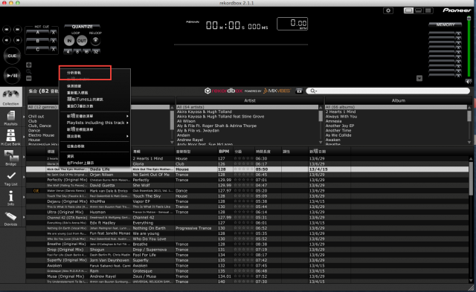Open the Devices sidebar panel

[x=11, y=218]
